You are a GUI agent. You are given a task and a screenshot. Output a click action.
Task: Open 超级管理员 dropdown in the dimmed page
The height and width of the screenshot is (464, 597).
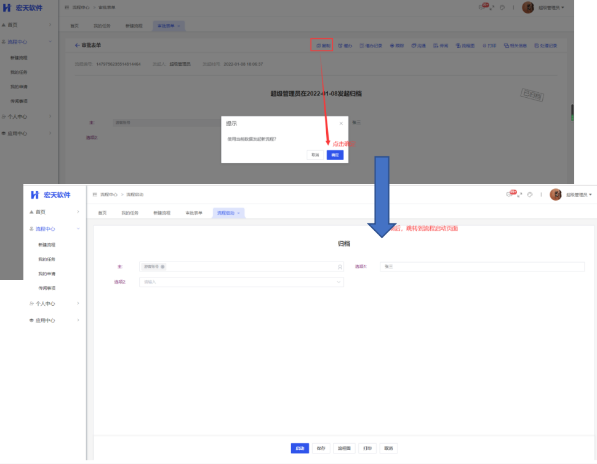tap(551, 7)
